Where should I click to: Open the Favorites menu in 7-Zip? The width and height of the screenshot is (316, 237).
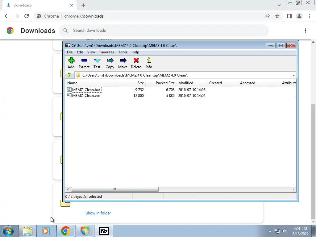[x=106, y=52]
